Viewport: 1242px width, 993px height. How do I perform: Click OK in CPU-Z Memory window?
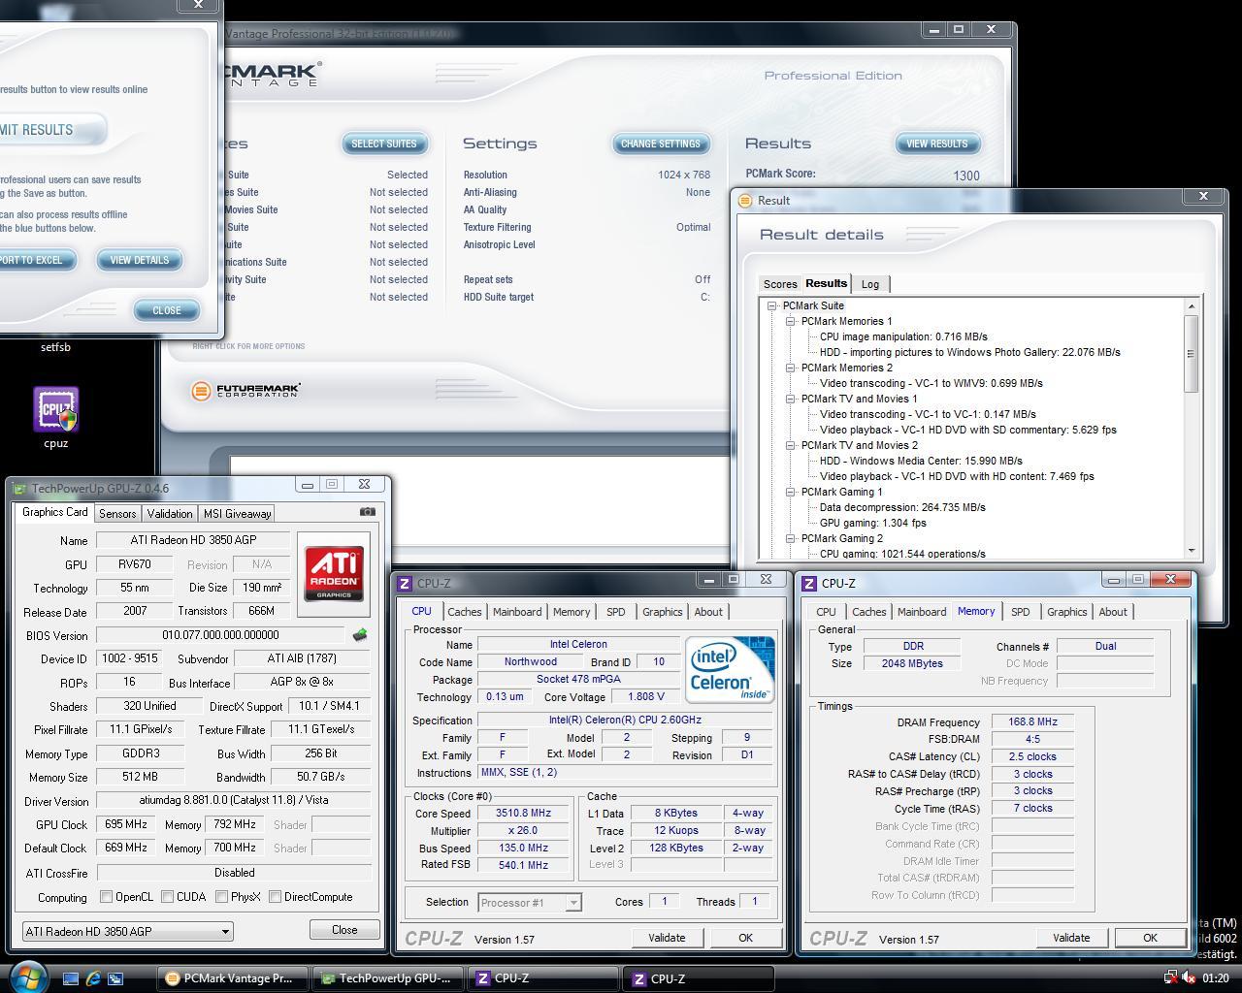point(1150,938)
